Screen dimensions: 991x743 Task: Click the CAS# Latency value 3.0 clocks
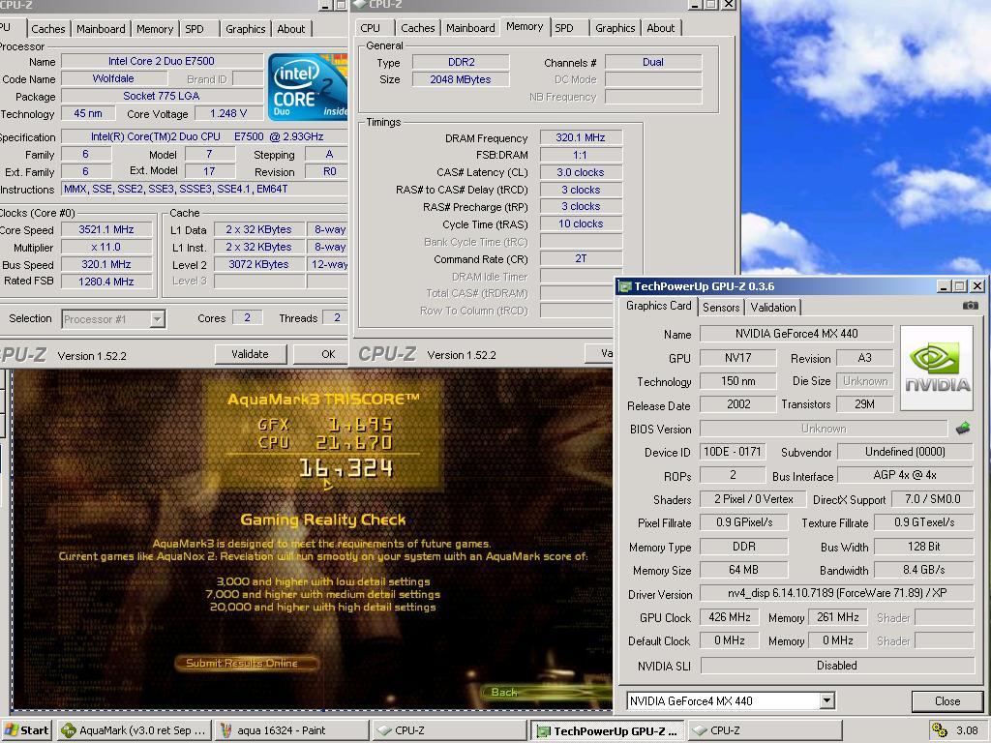tap(581, 172)
